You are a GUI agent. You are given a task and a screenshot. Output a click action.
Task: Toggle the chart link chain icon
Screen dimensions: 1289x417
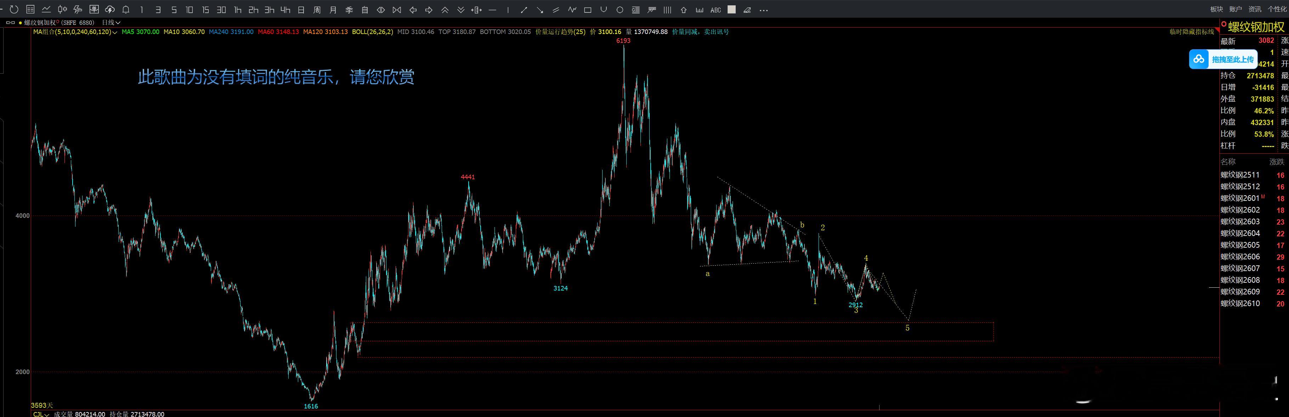[10, 23]
